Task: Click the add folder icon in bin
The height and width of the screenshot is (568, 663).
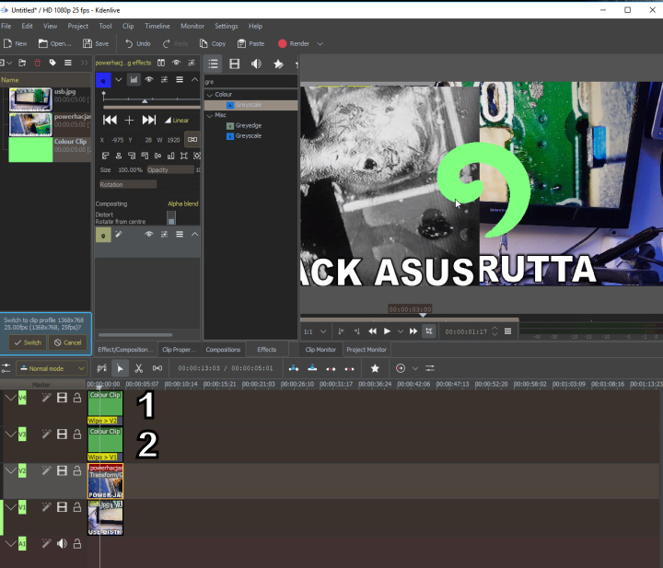Action: tap(22, 63)
